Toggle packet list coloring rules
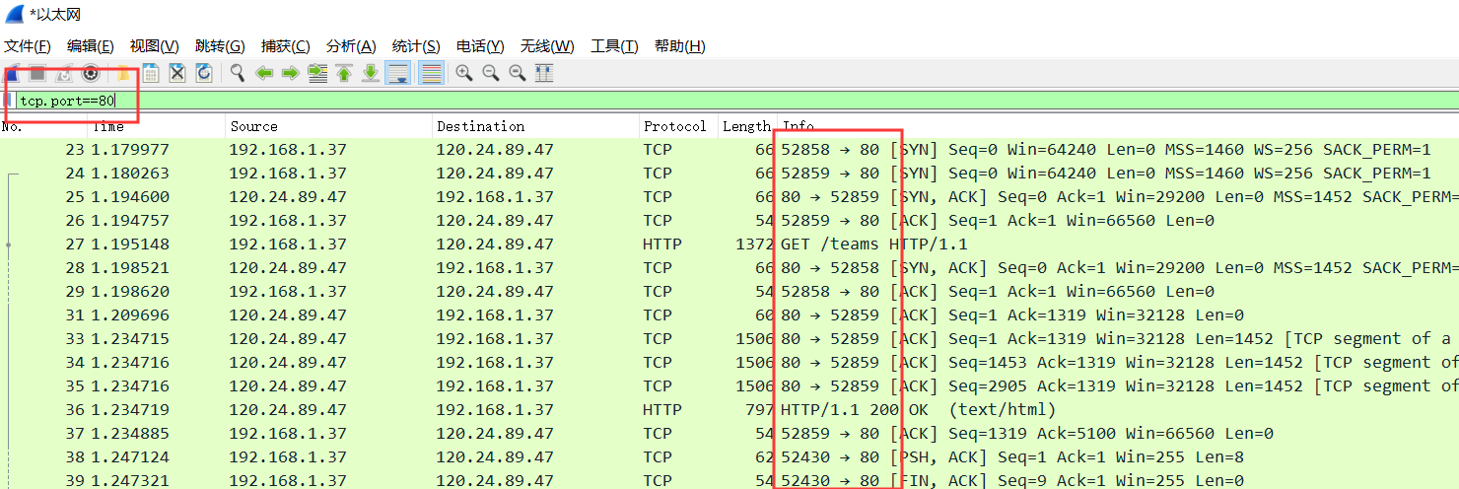Image resolution: width=1459 pixels, height=489 pixels. [431, 73]
